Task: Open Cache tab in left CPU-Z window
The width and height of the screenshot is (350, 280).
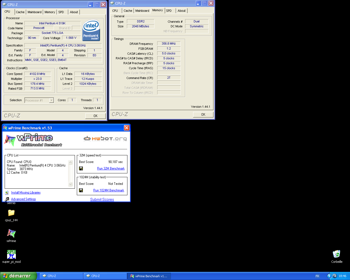Action: pyautogui.click(x=20, y=12)
